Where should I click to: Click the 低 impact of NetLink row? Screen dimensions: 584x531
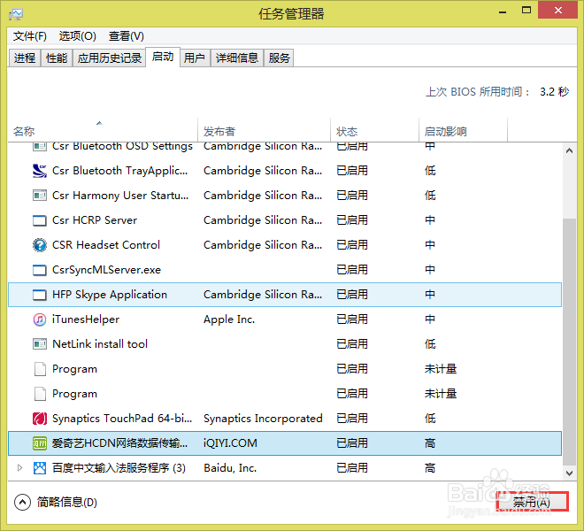coord(430,344)
